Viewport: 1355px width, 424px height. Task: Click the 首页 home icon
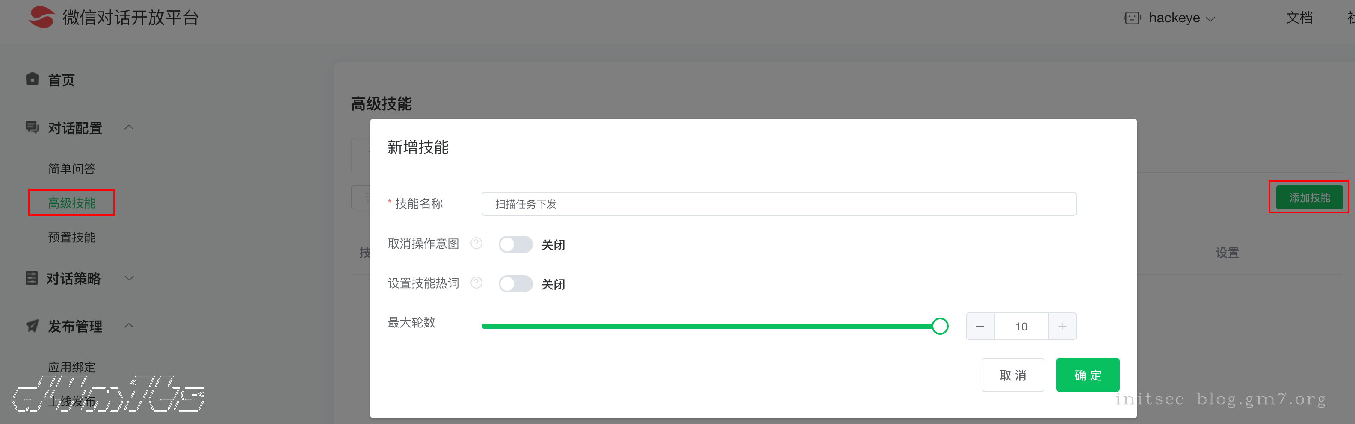click(x=33, y=79)
